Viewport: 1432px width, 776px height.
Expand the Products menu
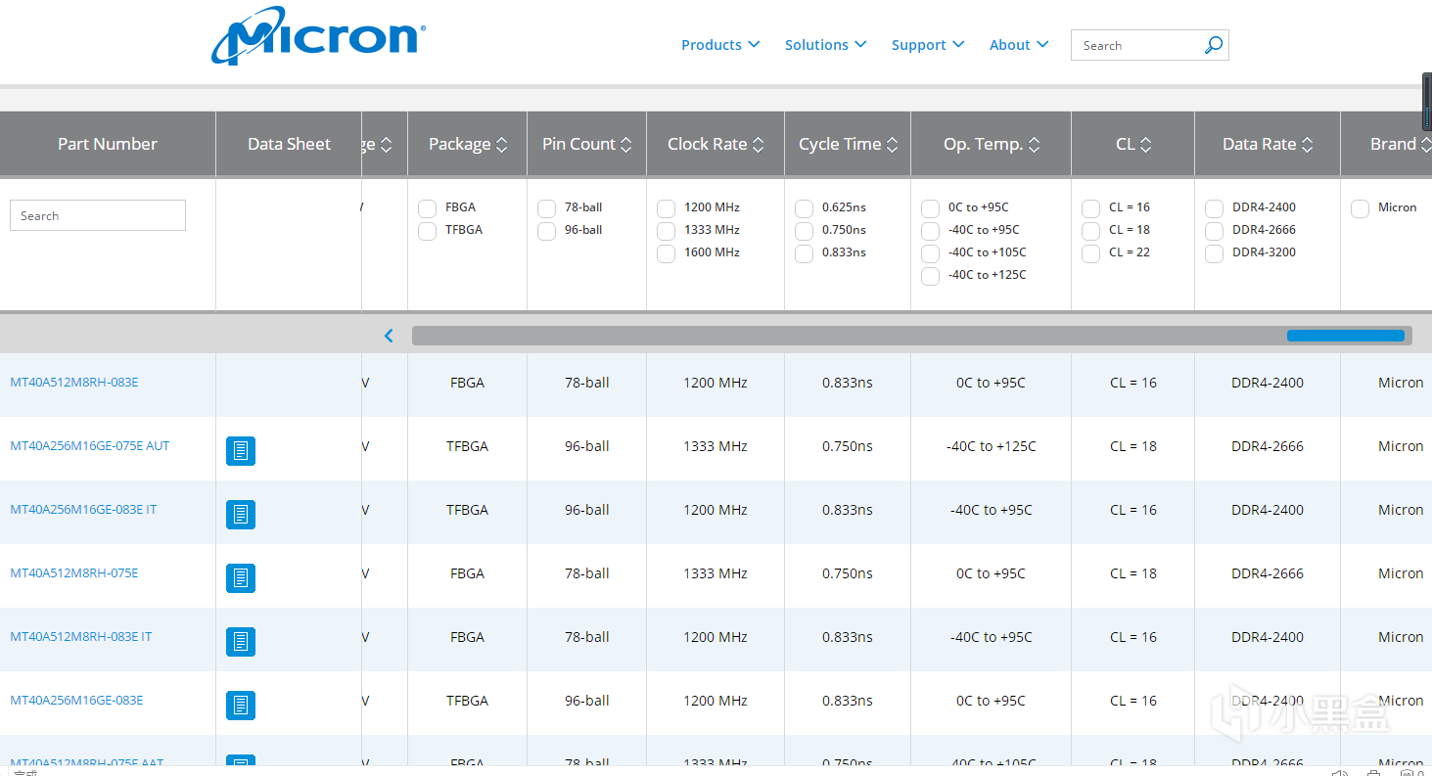pos(720,45)
